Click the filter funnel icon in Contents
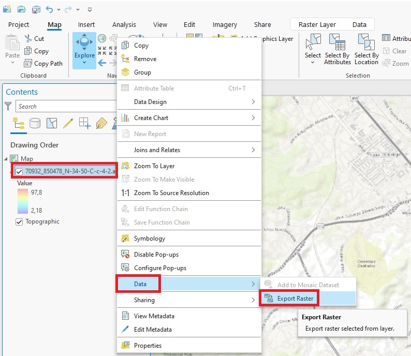 (x=8, y=106)
